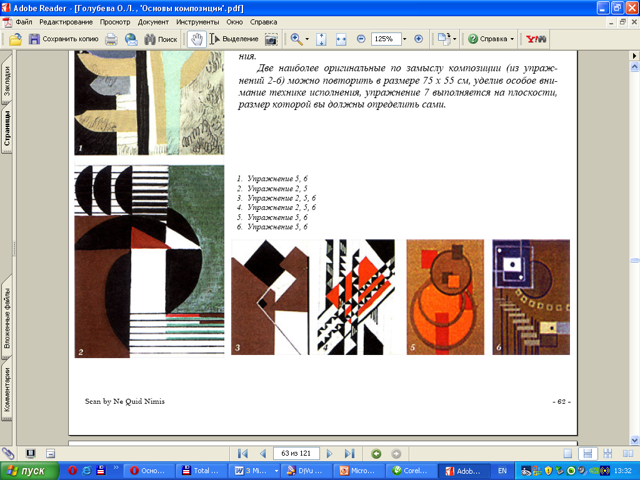Open the Окно menu
This screenshot has height=480, width=640.
point(235,22)
